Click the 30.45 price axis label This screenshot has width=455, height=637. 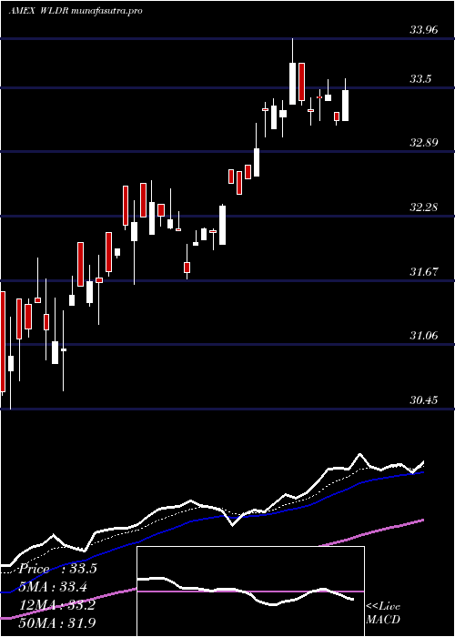point(424,400)
